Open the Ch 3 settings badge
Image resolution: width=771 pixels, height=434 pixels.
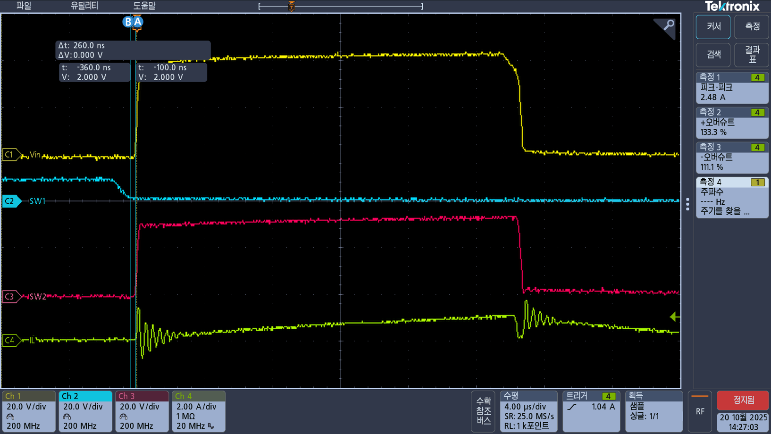[x=142, y=411]
